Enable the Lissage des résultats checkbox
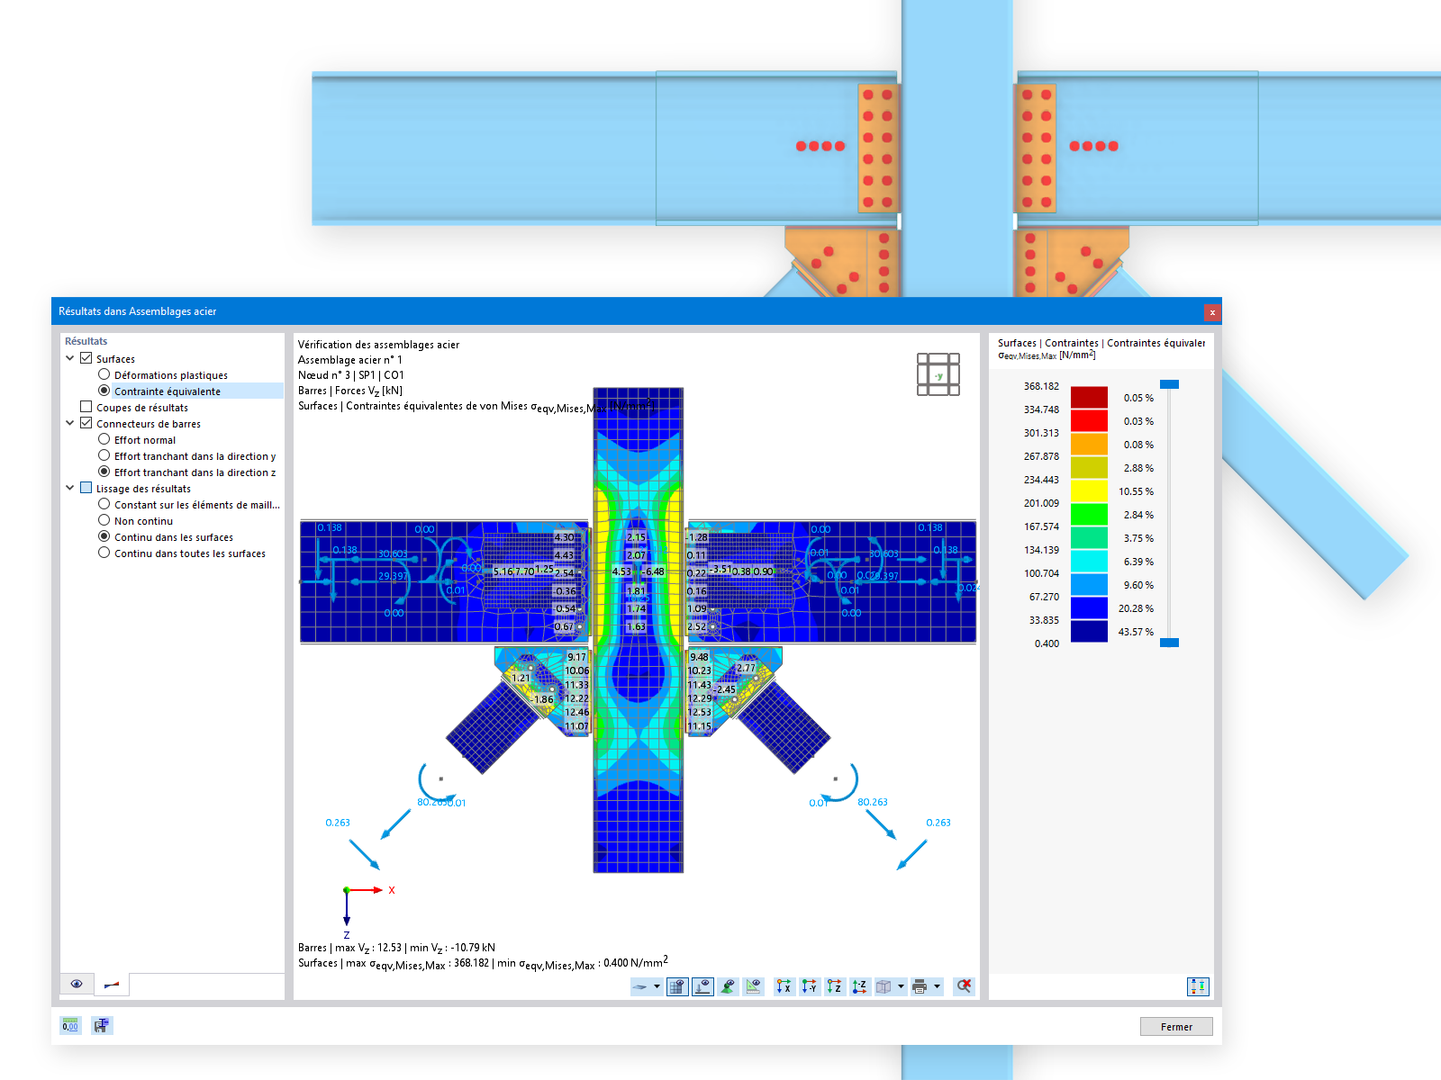The height and width of the screenshot is (1080, 1441). [86, 488]
